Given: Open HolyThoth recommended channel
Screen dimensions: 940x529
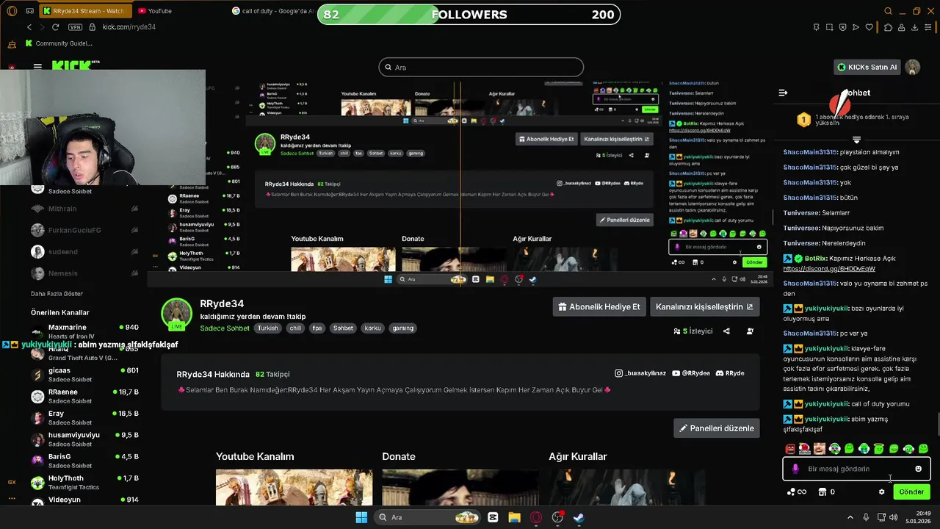Looking at the screenshot, I should point(84,482).
